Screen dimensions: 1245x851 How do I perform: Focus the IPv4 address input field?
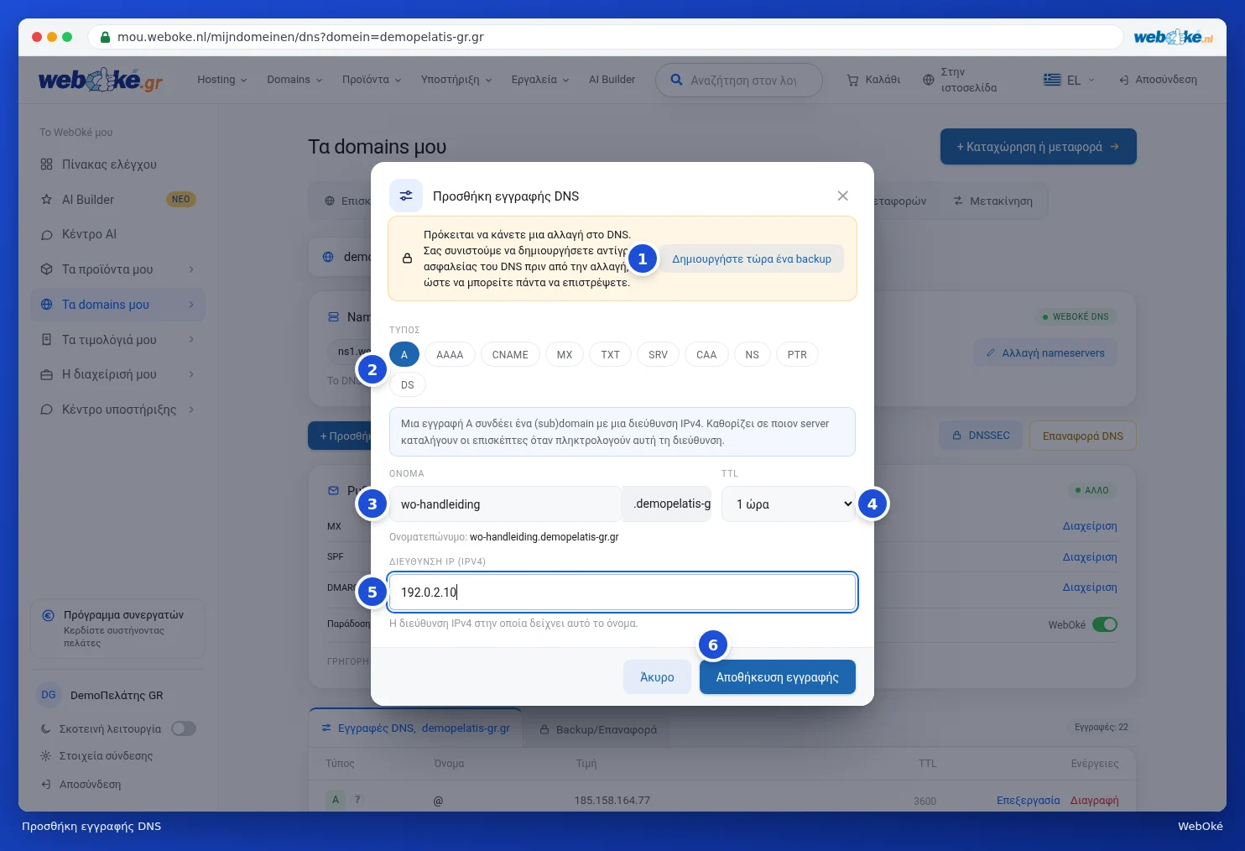[x=622, y=593]
